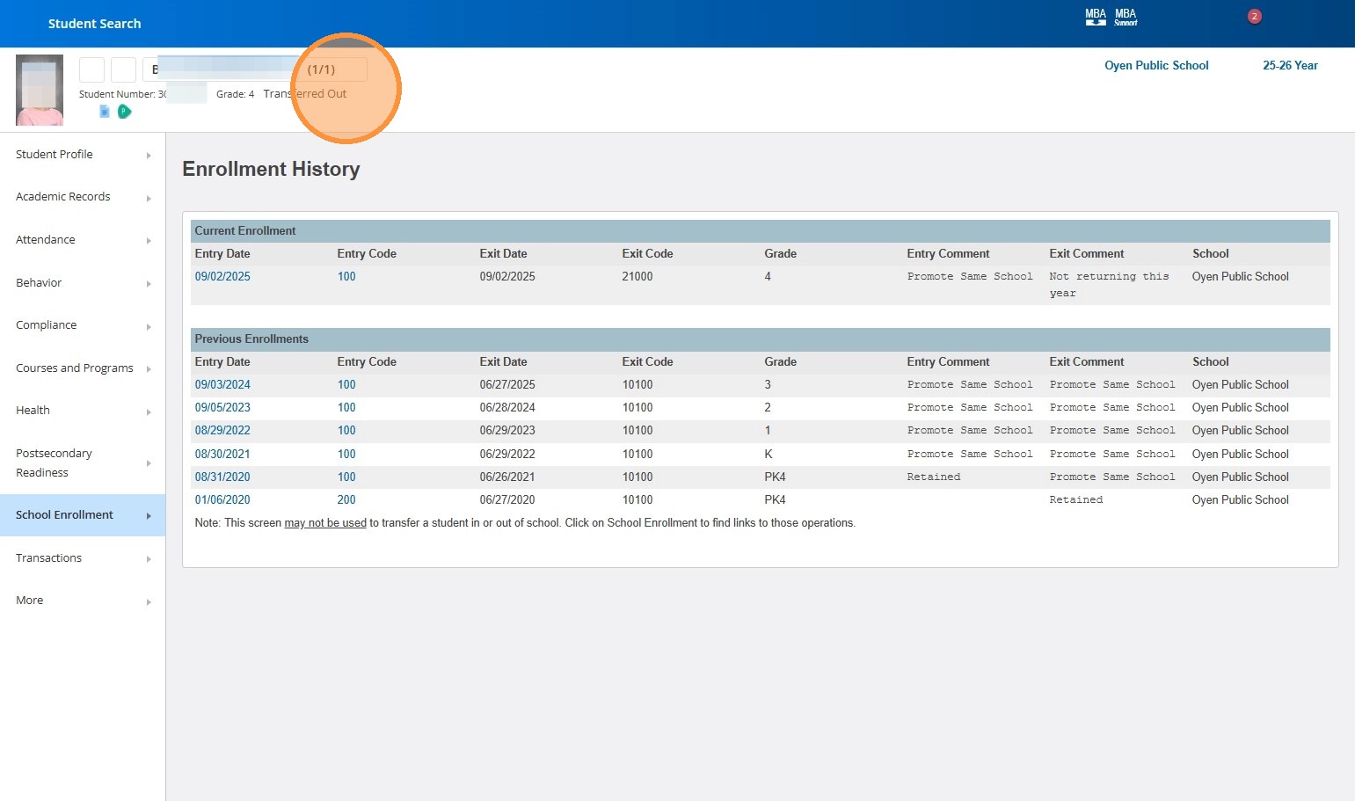Open Student Search in the header
The image size is (1355, 801).
pyautogui.click(x=94, y=24)
